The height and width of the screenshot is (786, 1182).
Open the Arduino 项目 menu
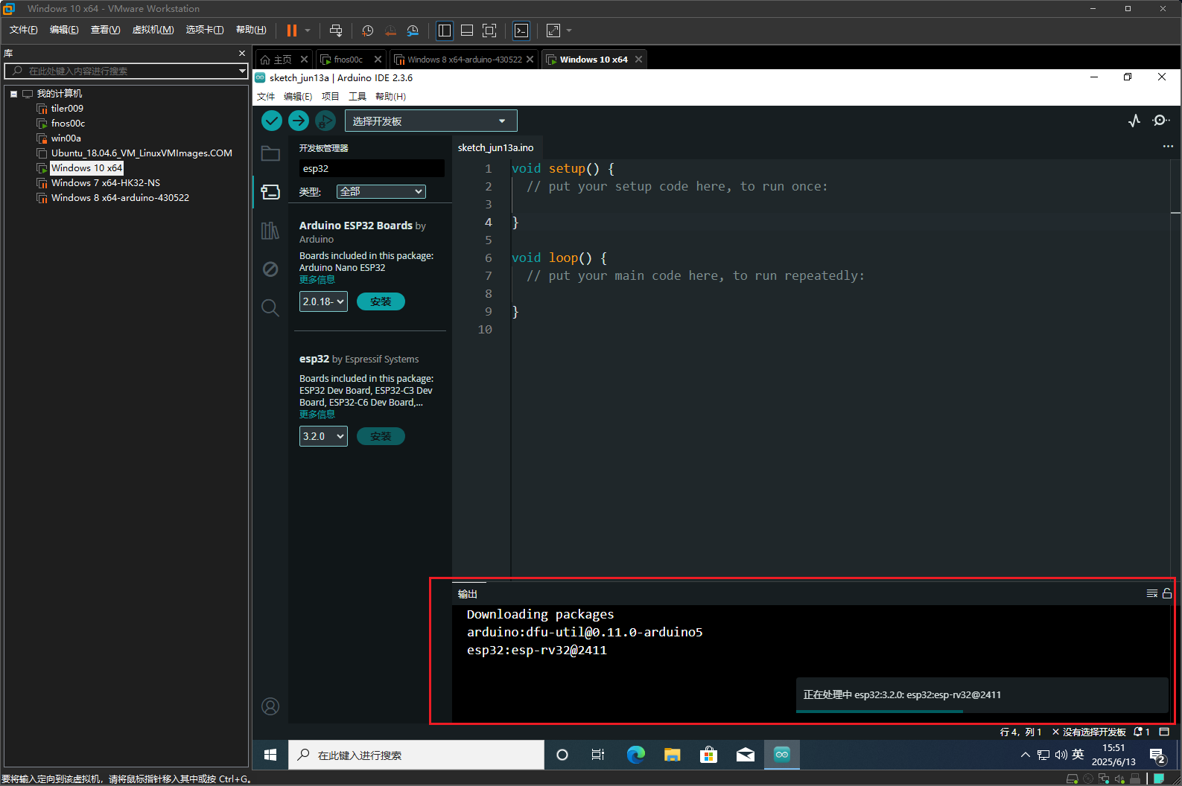(x=331, y=97)
